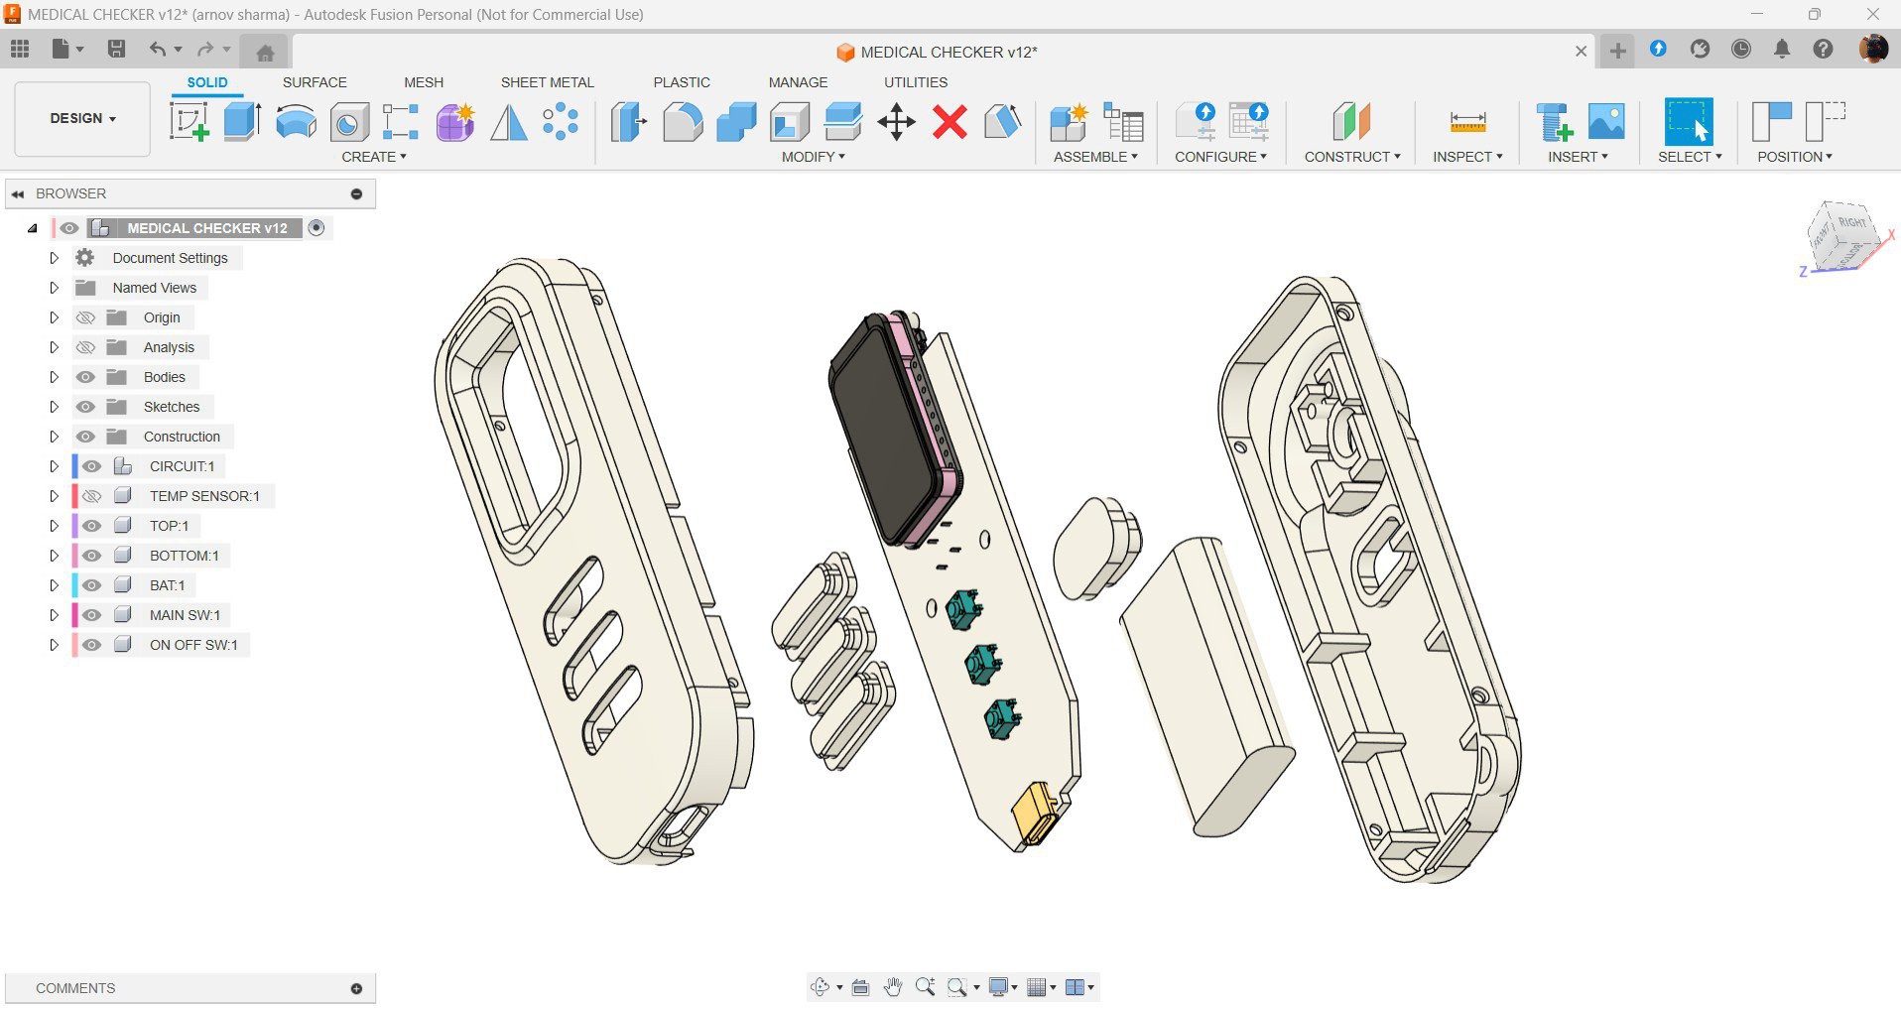Expand the Sketches folder in browser

tap(55, 407)
